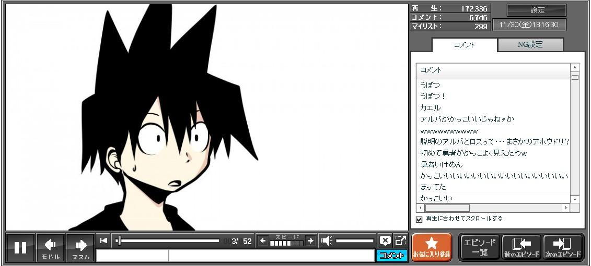Switch to fullscreen mode
The image size is (591, 266).
click(x=400, y=240)
